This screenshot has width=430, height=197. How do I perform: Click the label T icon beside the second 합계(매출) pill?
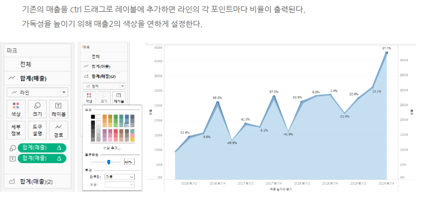[12, 158]
